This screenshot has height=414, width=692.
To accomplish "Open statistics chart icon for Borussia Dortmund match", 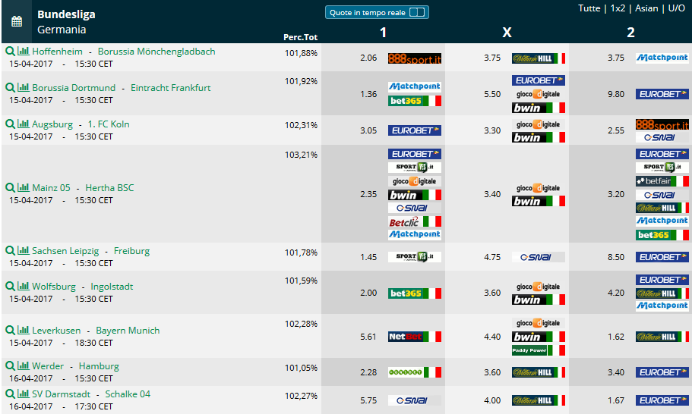I will (23, 88).
